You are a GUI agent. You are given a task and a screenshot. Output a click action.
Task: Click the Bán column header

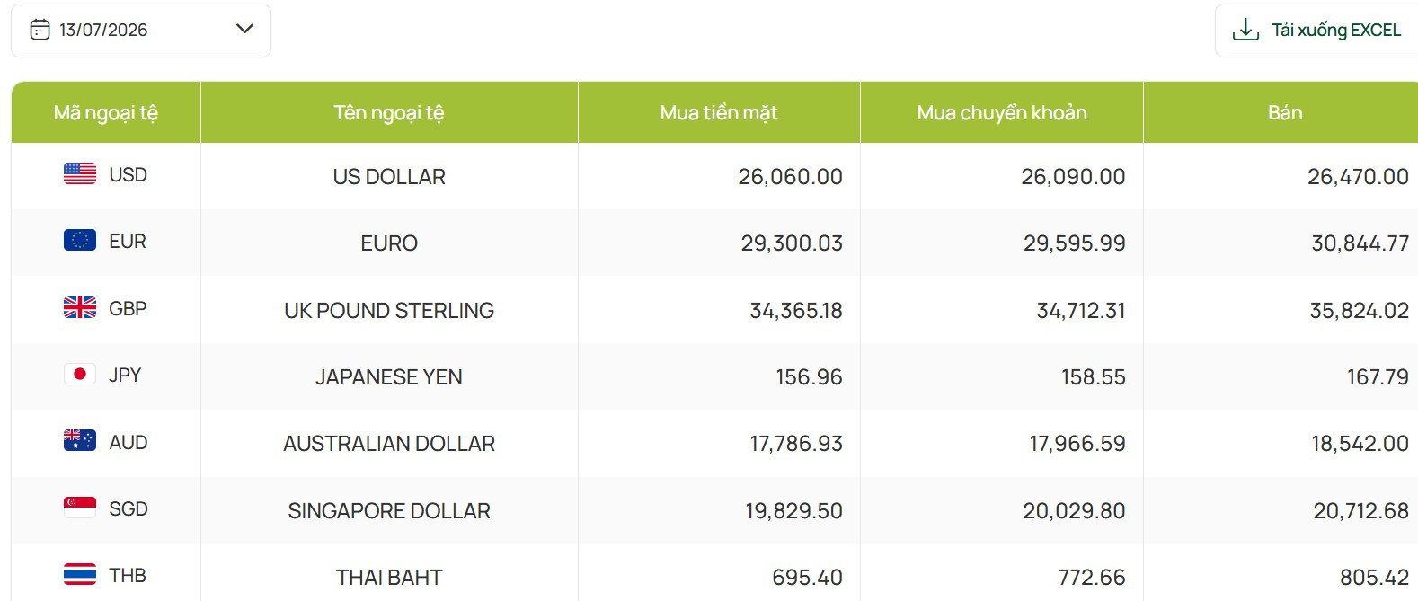(1283, 112)
